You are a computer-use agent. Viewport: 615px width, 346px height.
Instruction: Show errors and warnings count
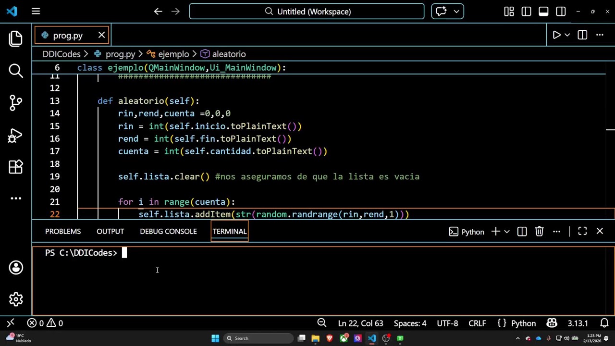pos(45,323)
